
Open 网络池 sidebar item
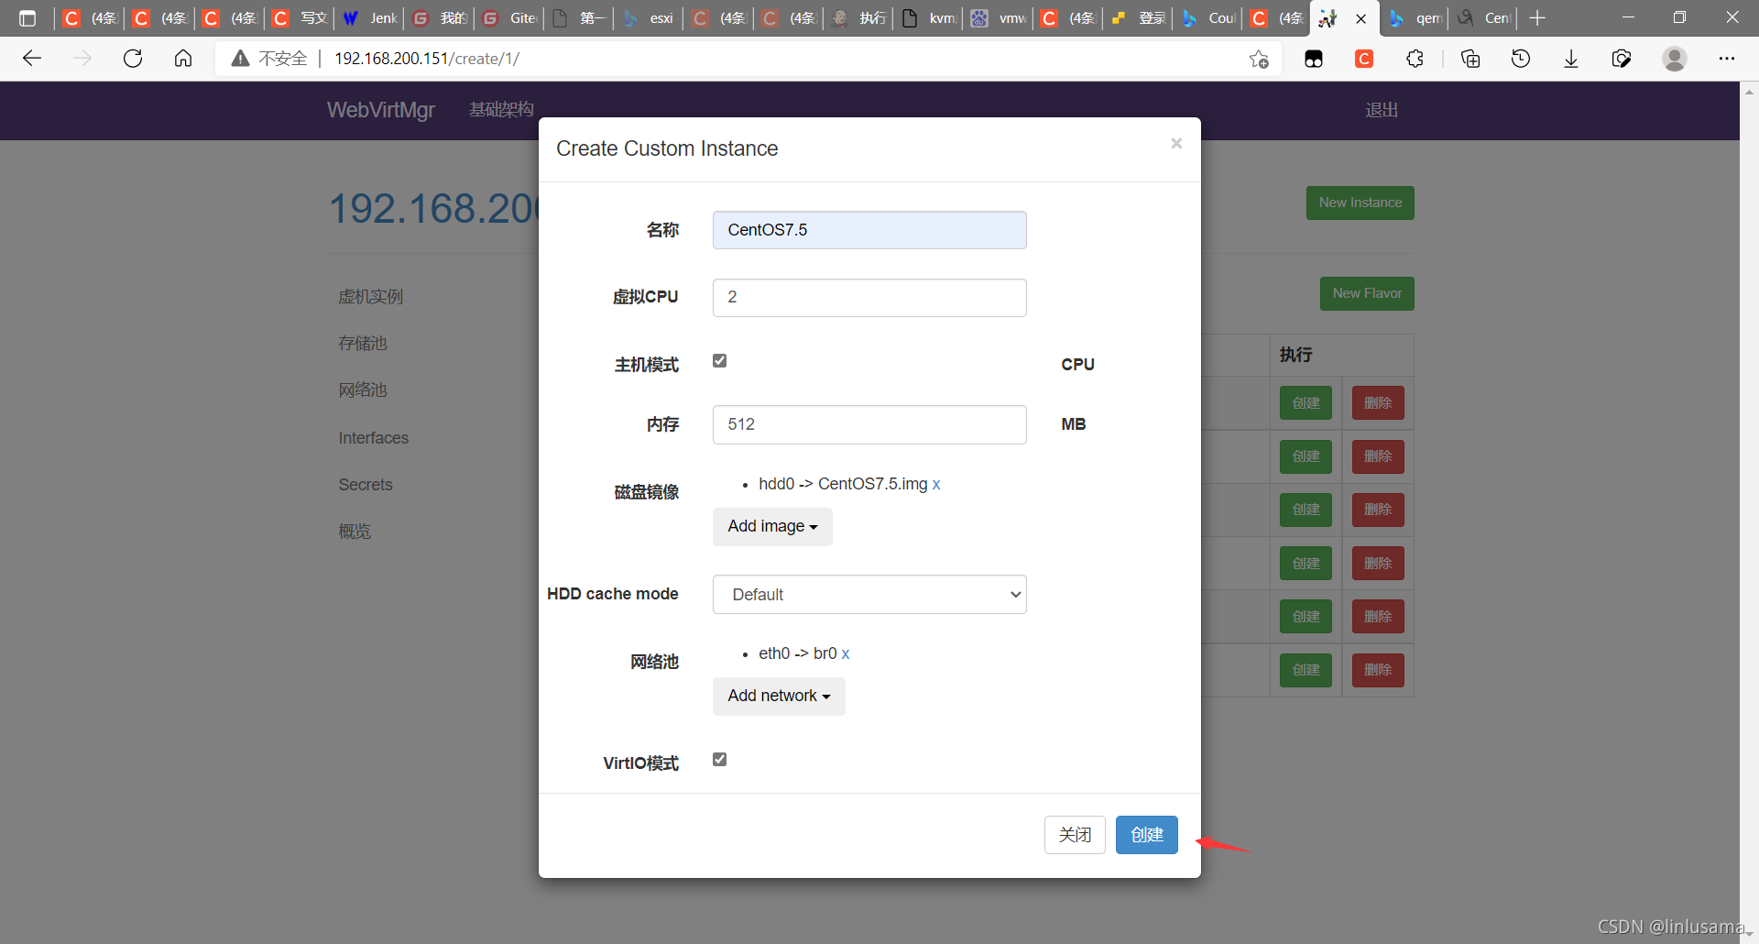363,390
